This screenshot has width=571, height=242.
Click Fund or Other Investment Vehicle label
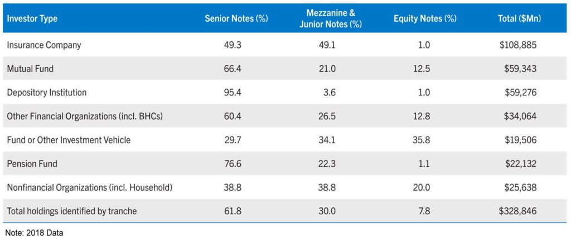(69, 140)
